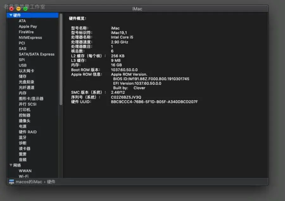Select SPI in the sidebar
Screen dimensions: 285x201
coord(22,60)
